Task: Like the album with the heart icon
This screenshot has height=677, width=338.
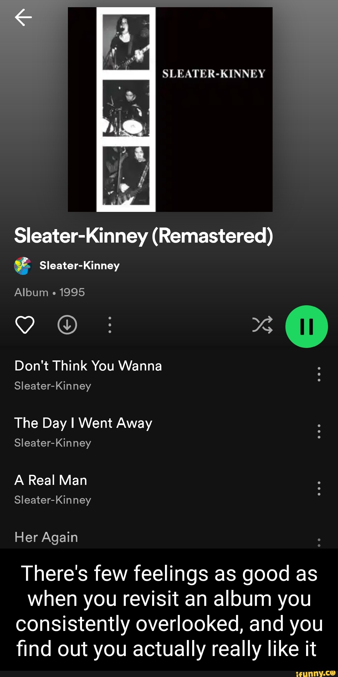Action: point(25,325)
